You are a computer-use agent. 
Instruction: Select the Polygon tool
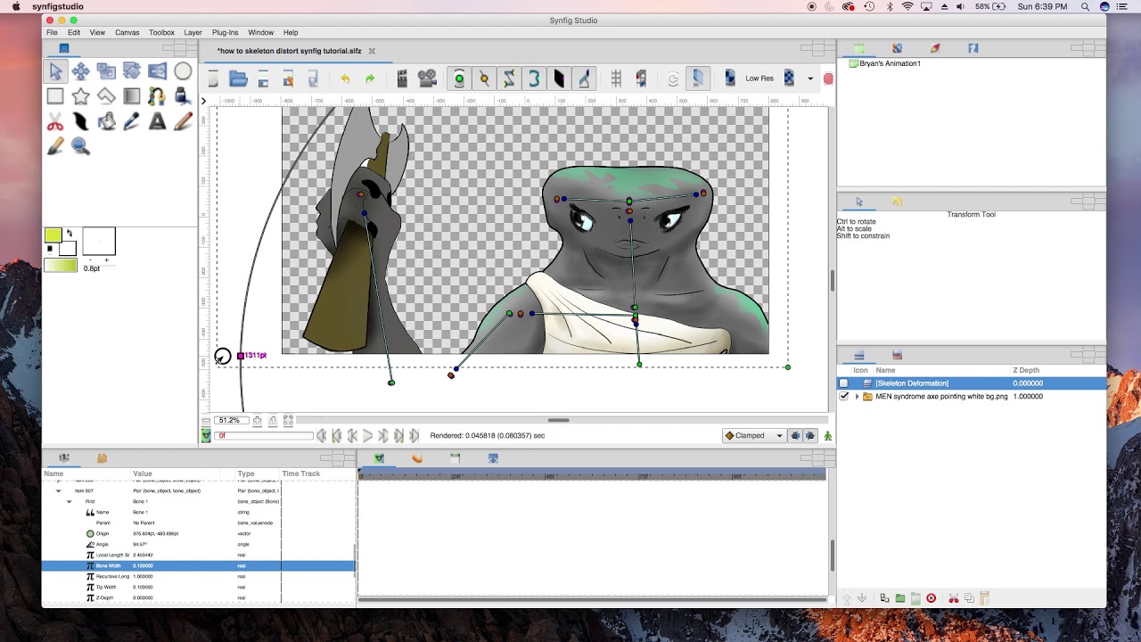(106, 96)
